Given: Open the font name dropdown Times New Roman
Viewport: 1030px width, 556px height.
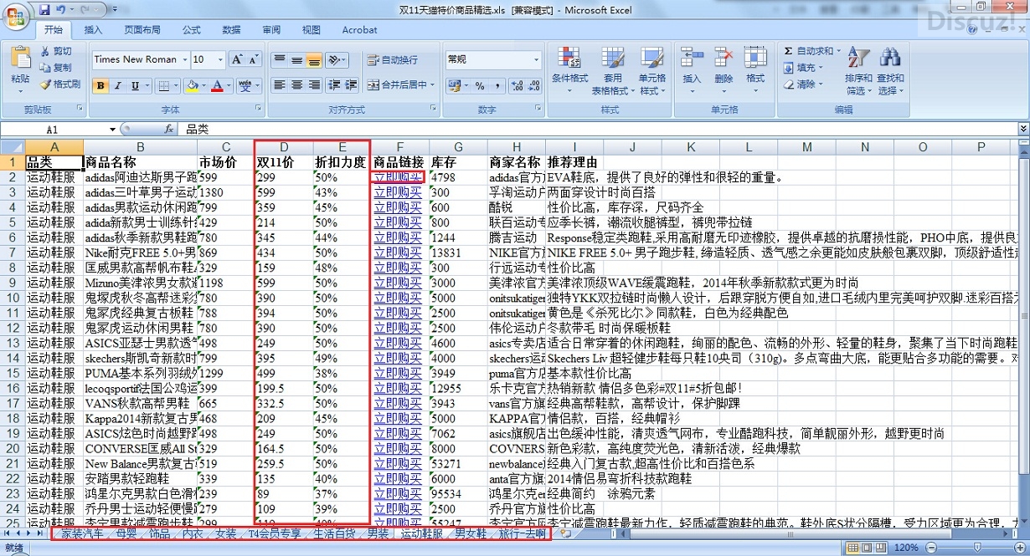Looking at the screenshot, I should pyautogui.click(x=183, y=59).
